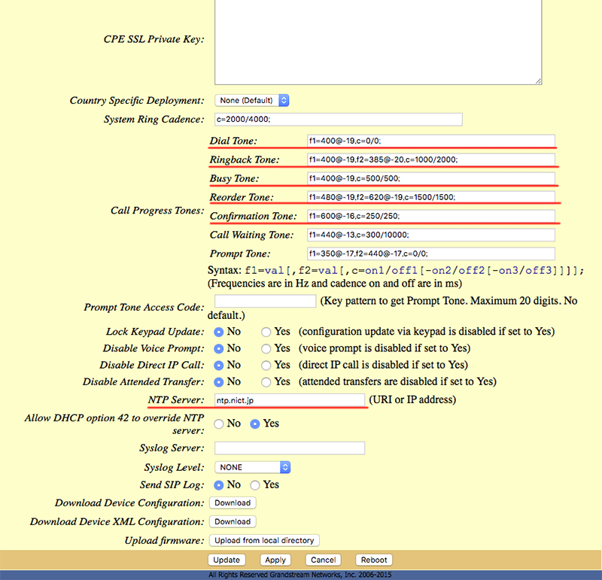This screenshot has width=602, height=580.
Task: Click the Ringback Tone input field
Action: [x=430, y=159]
